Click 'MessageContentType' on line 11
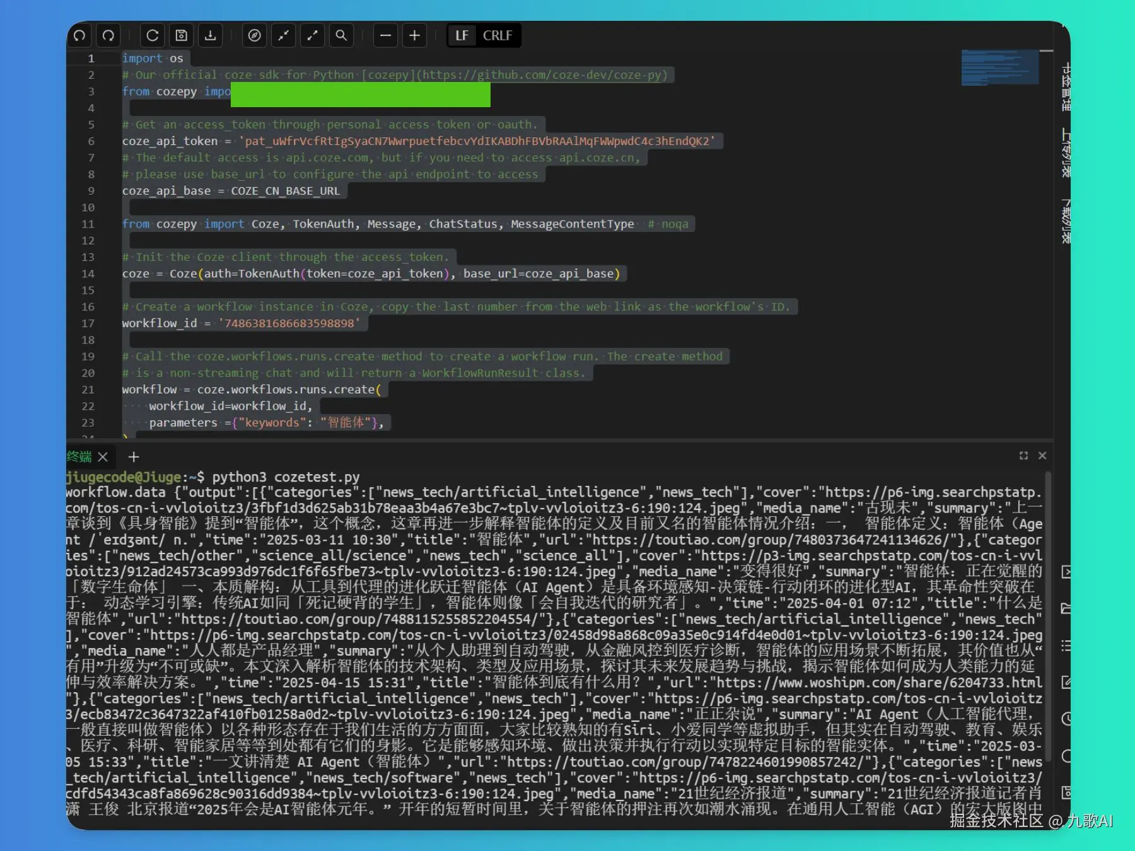Viewport: 1135px width, 851px height. tap(573, 224)
